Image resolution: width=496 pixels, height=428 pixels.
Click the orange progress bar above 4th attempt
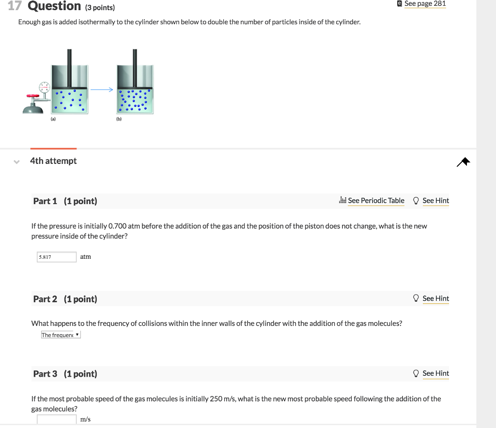[53, 148]
